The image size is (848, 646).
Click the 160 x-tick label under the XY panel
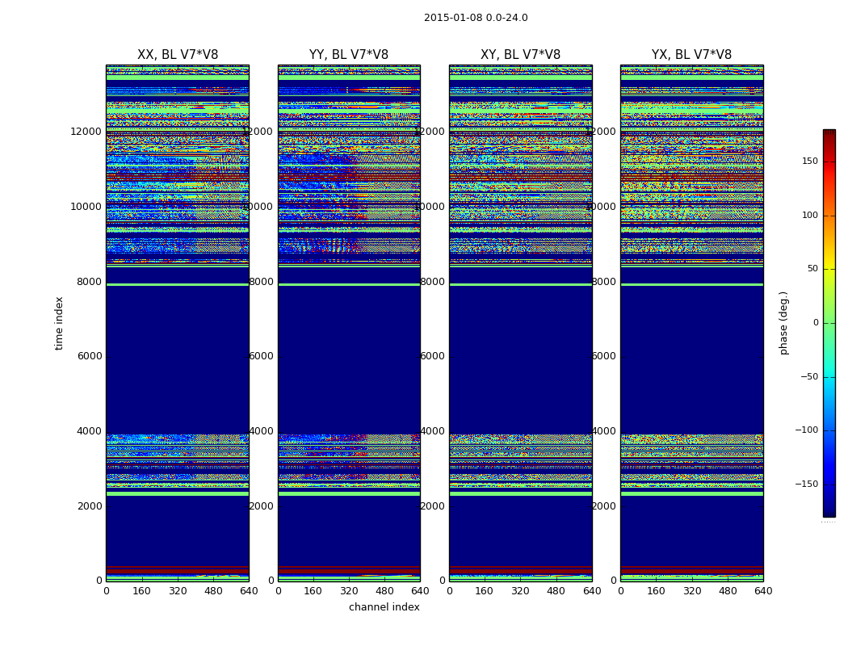(x=485, y=591)
